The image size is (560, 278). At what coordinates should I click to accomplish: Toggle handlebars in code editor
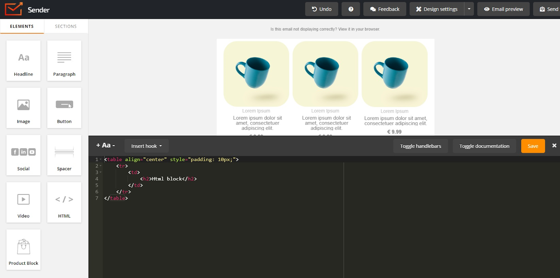tap(420, 146)
